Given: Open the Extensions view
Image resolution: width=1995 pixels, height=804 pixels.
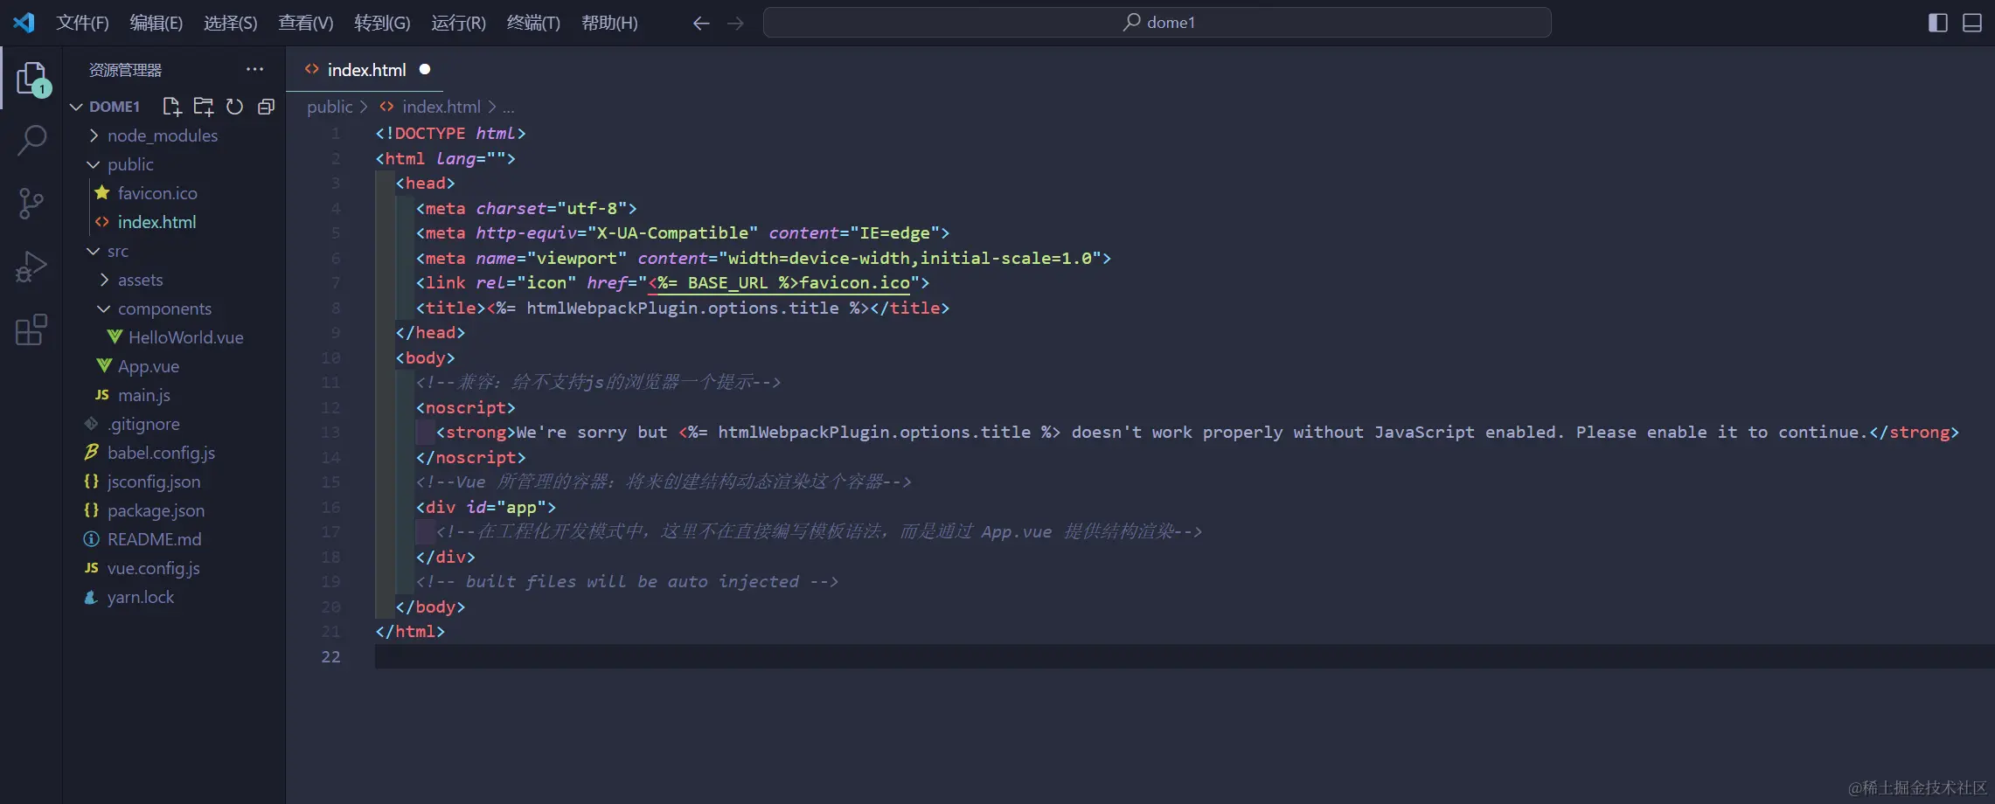Looking at the screenshot, I should [x=31, y=329].
